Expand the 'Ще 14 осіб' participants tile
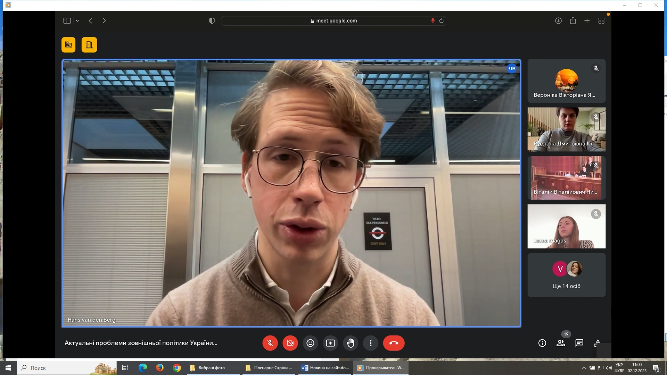667x390 pixels. pos(566,275)
